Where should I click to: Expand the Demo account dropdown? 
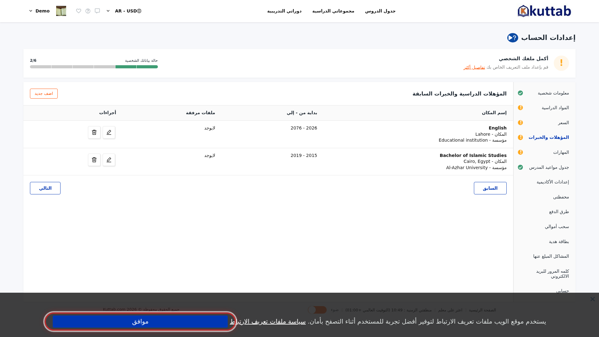39,11
